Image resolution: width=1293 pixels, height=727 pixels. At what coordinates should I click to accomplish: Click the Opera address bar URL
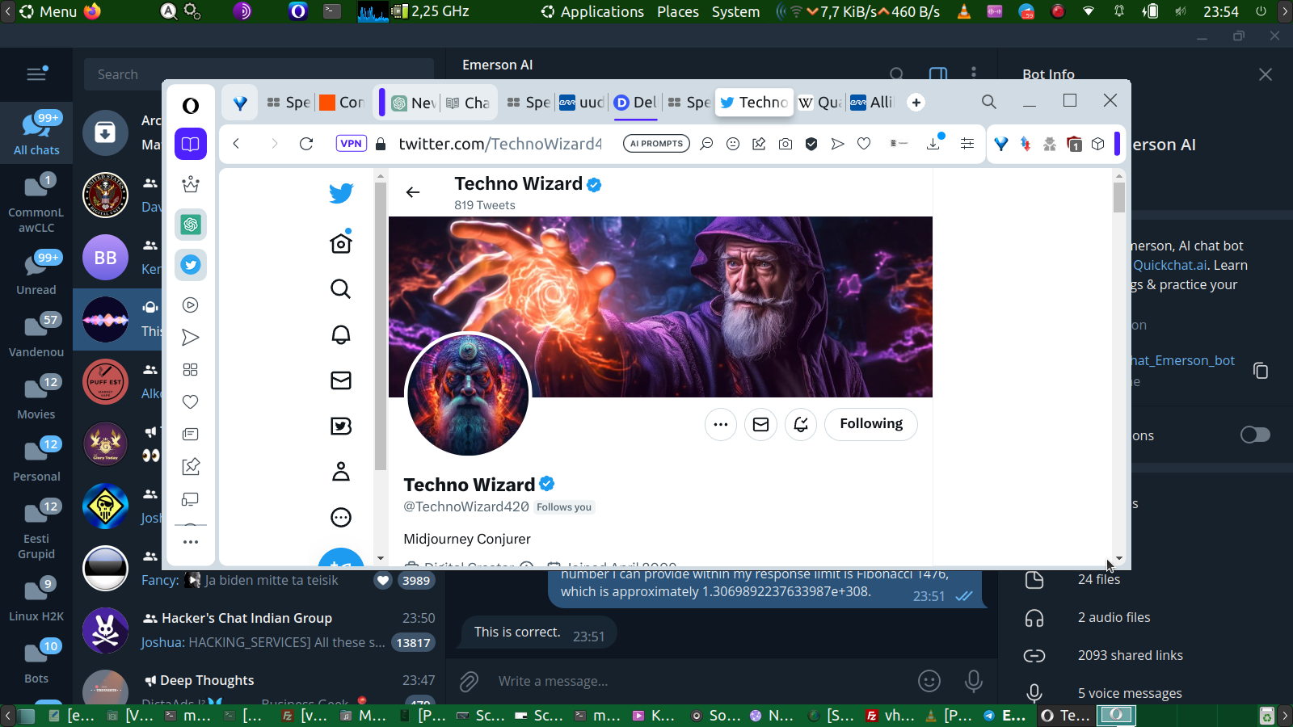click(500, 144)
